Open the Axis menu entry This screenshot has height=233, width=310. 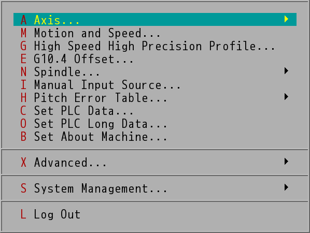pos(155,20)
